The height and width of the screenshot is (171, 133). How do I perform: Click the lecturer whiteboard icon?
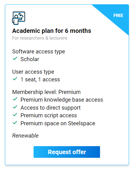coord(18,18)
